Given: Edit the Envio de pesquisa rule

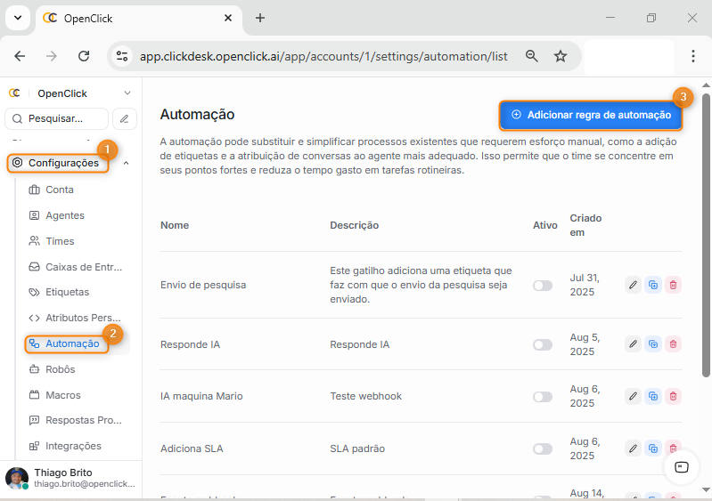Looking at the screenshot, I should (x=633, y=285).
